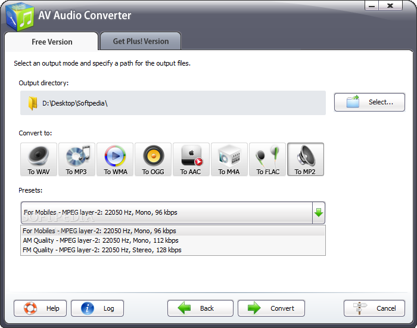Open the Log button
The height and width of the screenshot is (328, 417).
(97, 308)
